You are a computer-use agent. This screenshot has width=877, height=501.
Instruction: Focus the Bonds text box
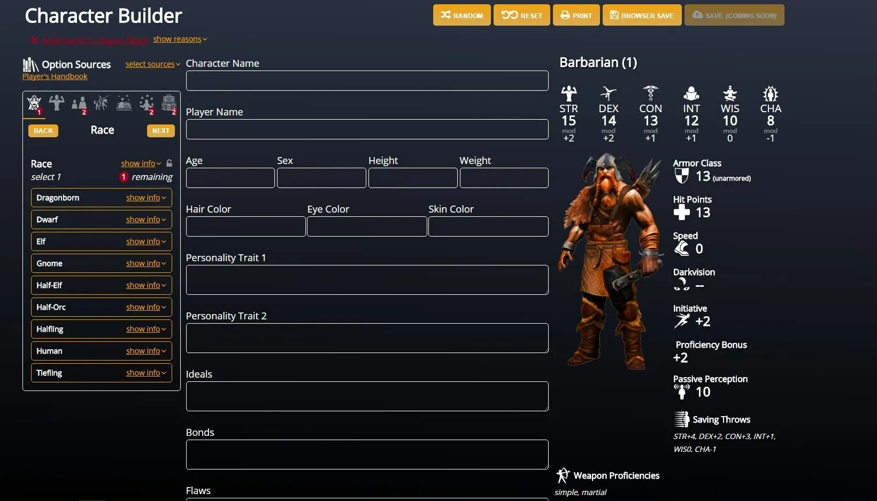[367, 455]
